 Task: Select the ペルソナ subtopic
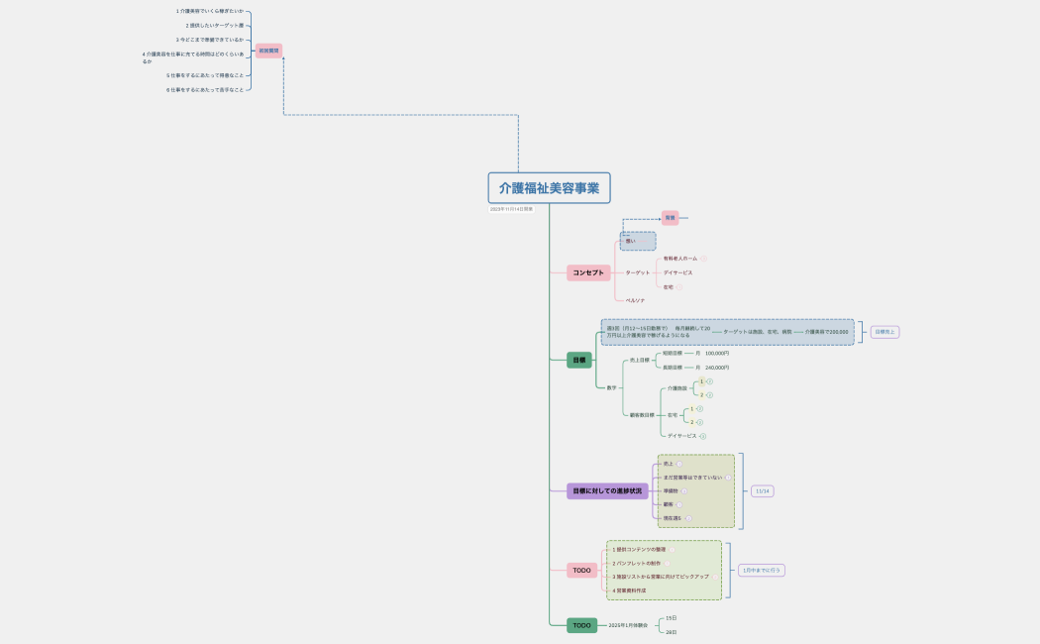[634, 300]
